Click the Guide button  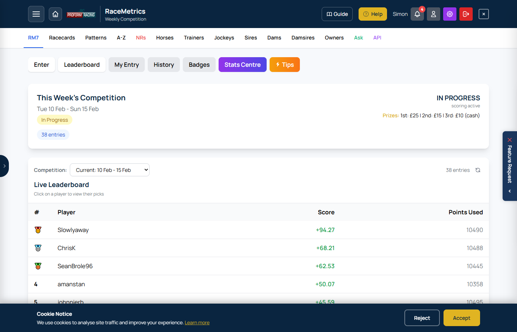(x=337, y=14)
